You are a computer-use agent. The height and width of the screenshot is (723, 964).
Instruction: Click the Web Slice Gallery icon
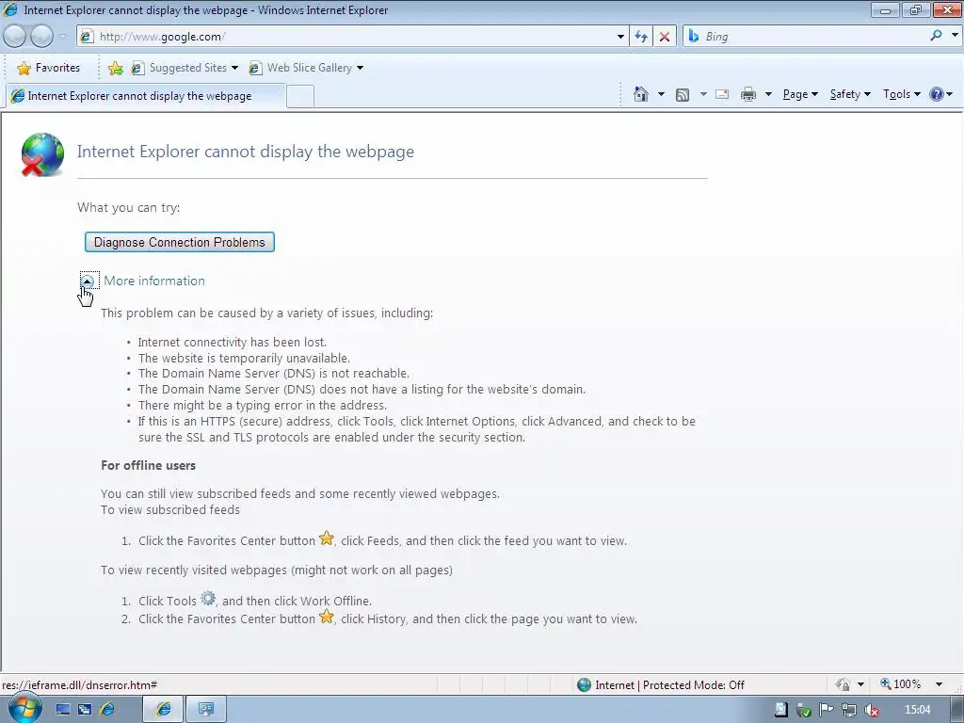pyautogui.click(x=255, y=68)
